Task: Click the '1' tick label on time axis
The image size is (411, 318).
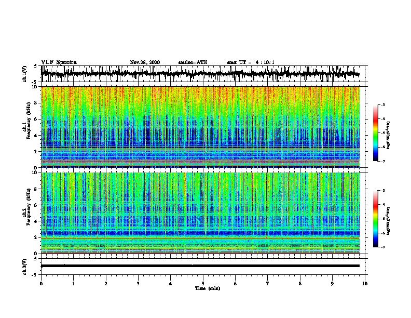Action: coord(73,284)
